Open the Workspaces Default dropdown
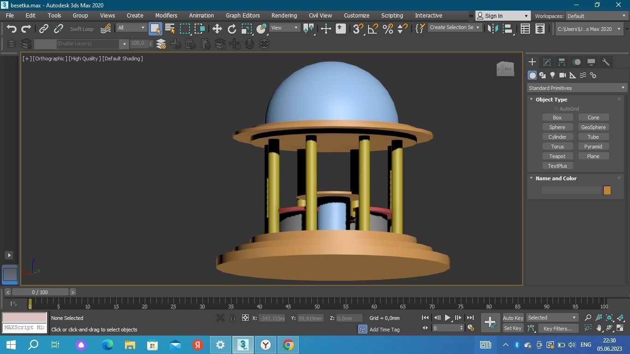Screen dimensions: 630x354 tap(597, 16)
